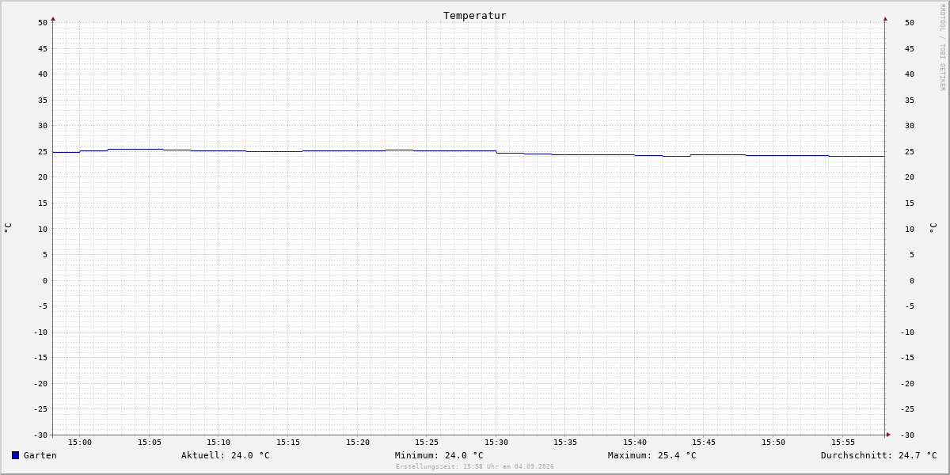
Task: Click the 15:30 time axis label
Action: tap(496, 443)
